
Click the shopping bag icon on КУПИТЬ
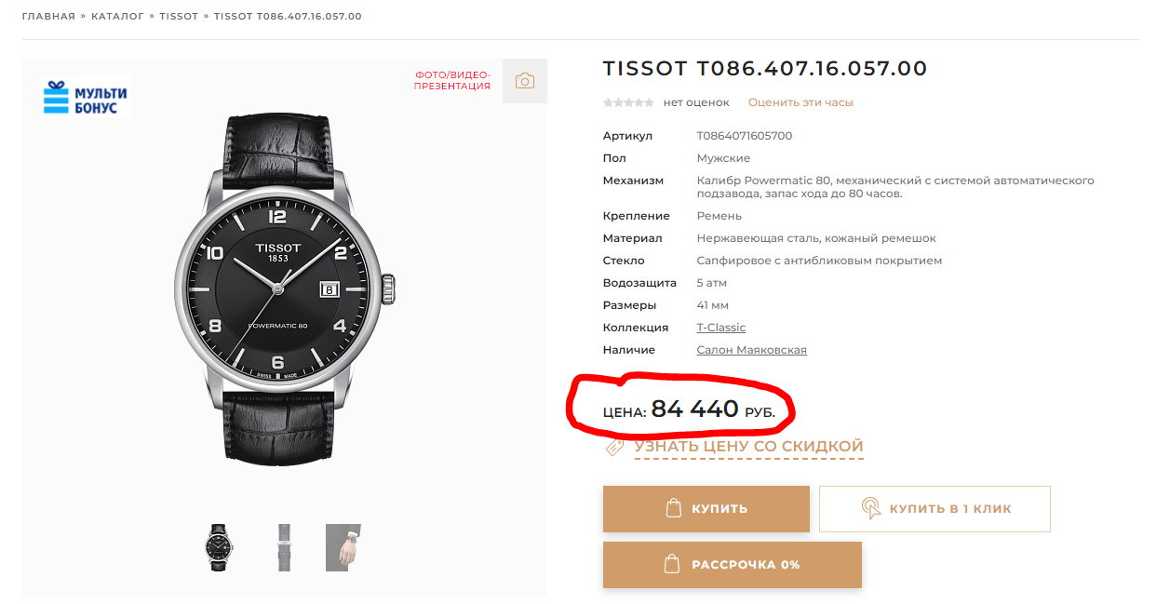coord(674,508)
